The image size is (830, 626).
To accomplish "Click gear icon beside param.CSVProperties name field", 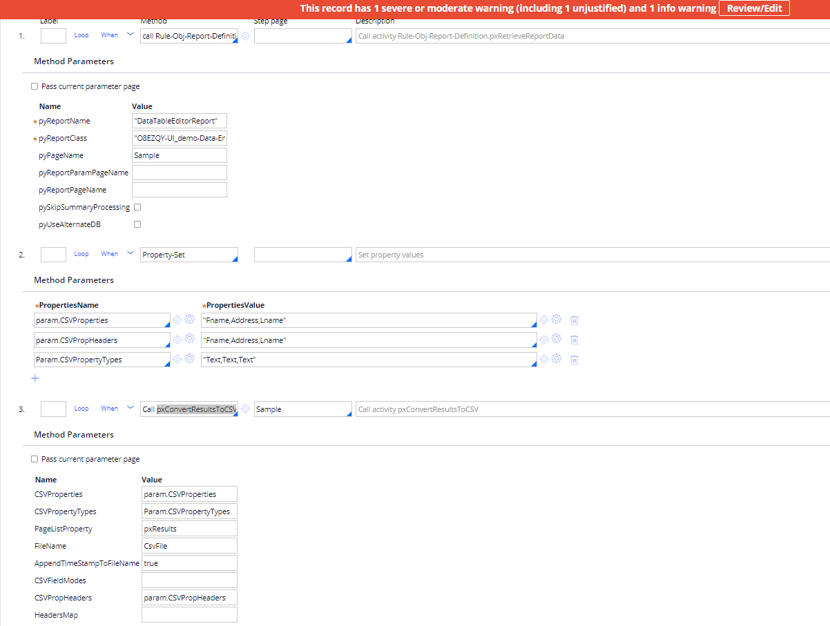I will tap(190, 320).
